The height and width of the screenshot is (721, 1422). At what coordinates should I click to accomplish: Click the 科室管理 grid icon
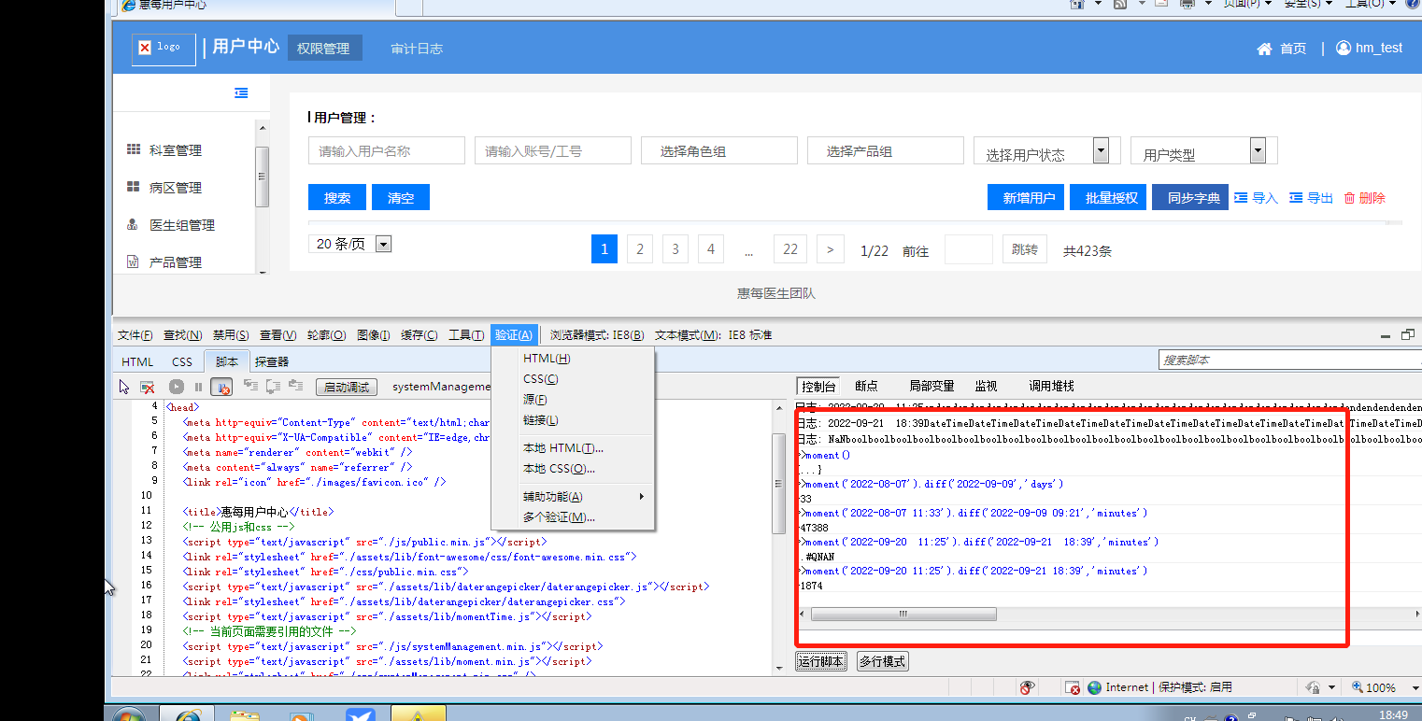pos(134,149)
